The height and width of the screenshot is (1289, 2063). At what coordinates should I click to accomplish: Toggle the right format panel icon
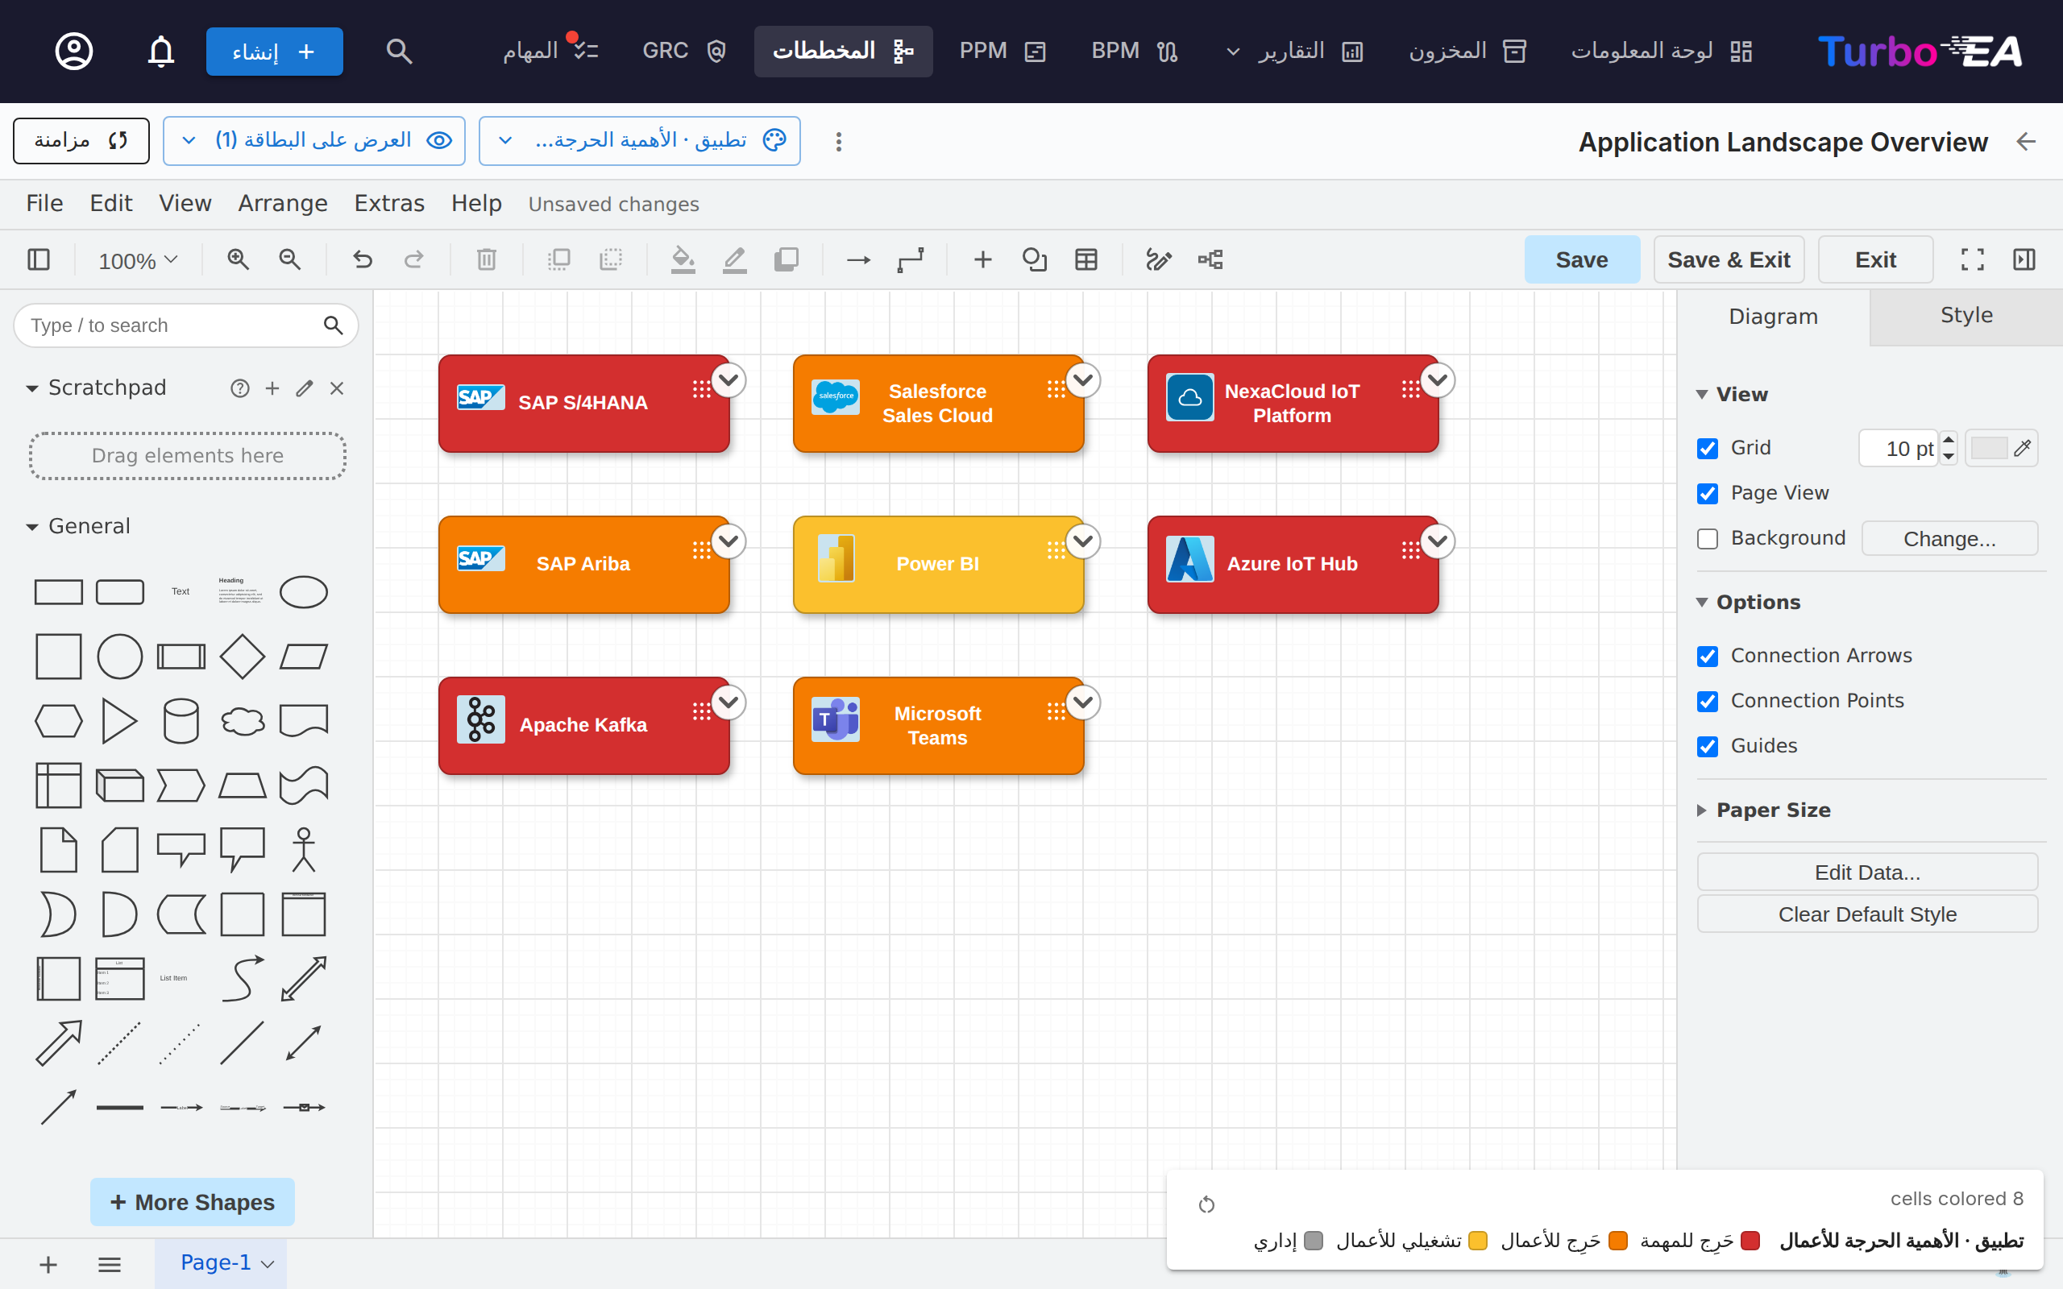pos(2024,259)
